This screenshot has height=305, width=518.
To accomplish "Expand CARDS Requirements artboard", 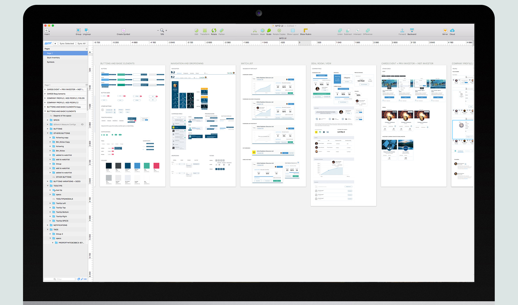I will 45,94.
